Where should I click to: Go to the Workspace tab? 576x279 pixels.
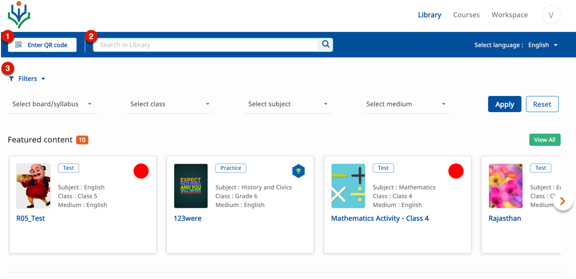(x=509, y=15)
